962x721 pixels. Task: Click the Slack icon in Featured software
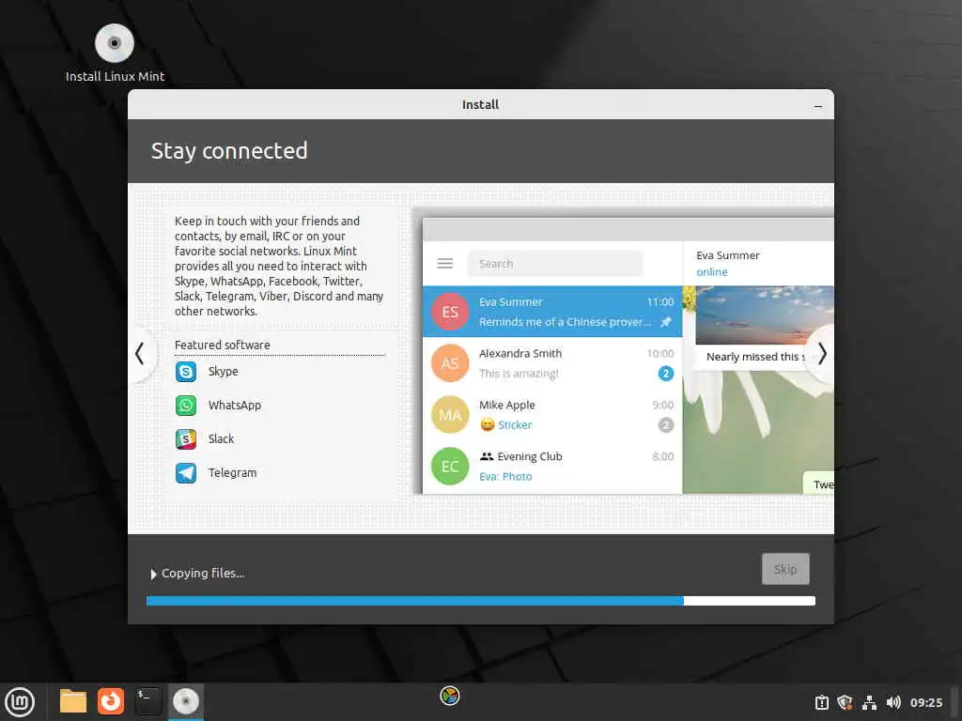coord(186,439)
